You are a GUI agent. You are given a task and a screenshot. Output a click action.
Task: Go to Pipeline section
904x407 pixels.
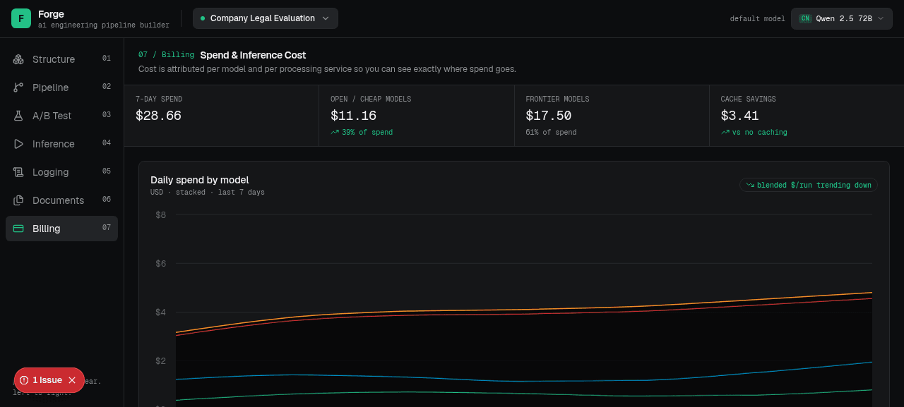tap(61, 87)
